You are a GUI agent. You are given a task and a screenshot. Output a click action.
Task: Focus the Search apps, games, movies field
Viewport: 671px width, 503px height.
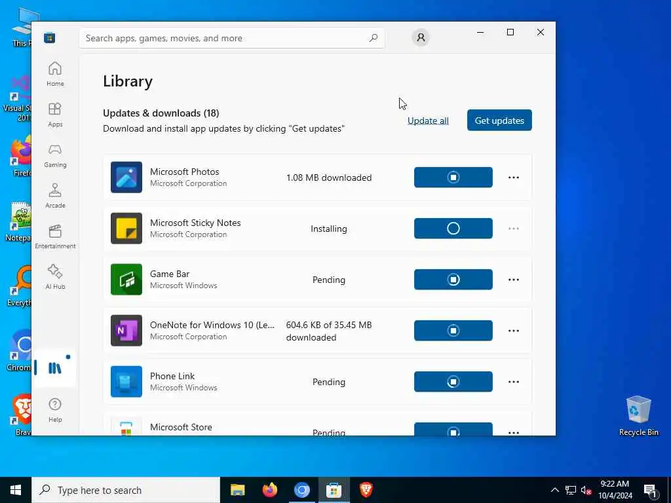[231, 38]
